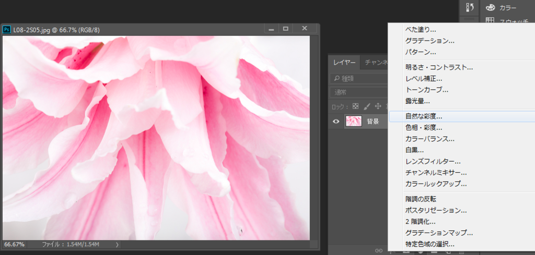This screenshot has width=535, height=255.
Task: Click lock transparent pixels checkerboard icon
Action: point(355,106)
